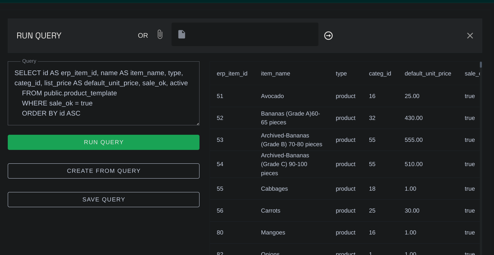Click the price cell 430.00
494x255 pixels.
click(x=413, y=118)
